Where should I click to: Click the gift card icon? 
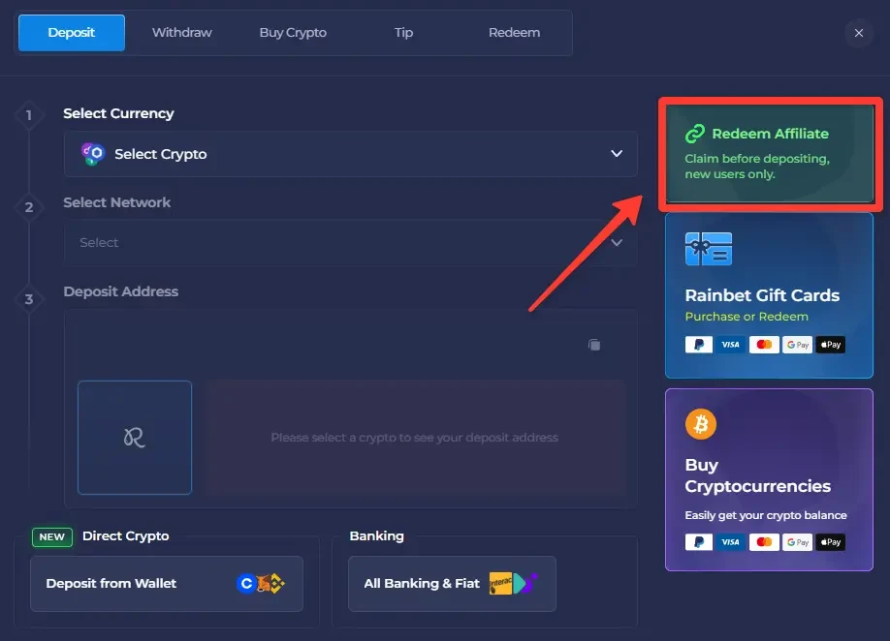(709, 249)
